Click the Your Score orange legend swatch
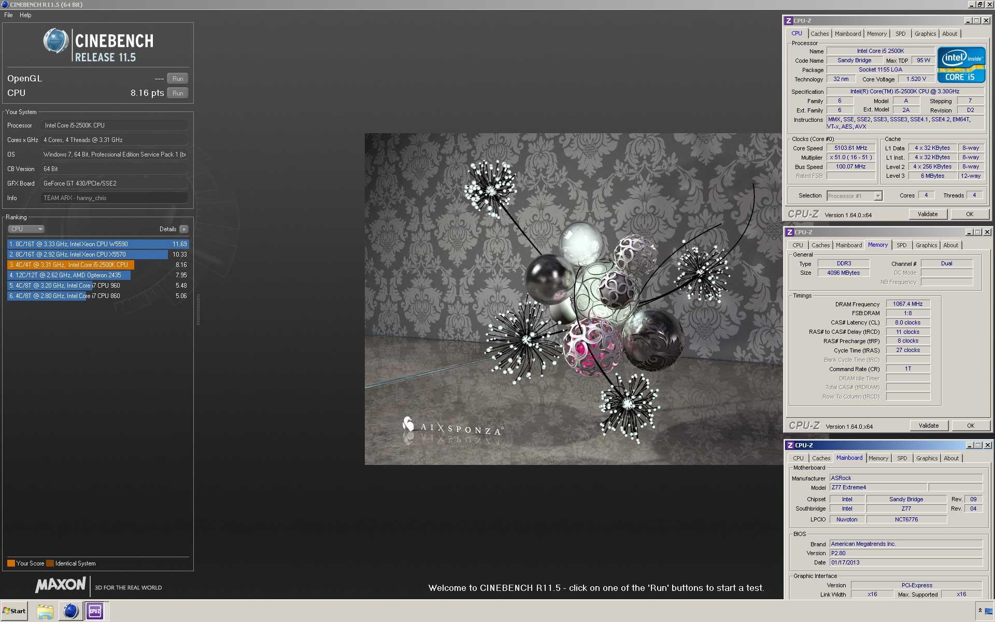Screen dimensions: 995x622 (11, 563)
